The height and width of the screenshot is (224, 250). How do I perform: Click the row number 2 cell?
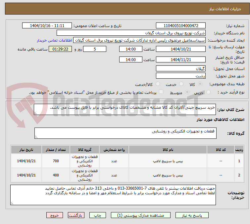point(239,175)
